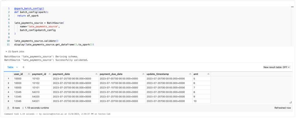296x118 pixels.
Task: Sort by the payment_due_date column arrow icon
Action: [x=143, y=74]
